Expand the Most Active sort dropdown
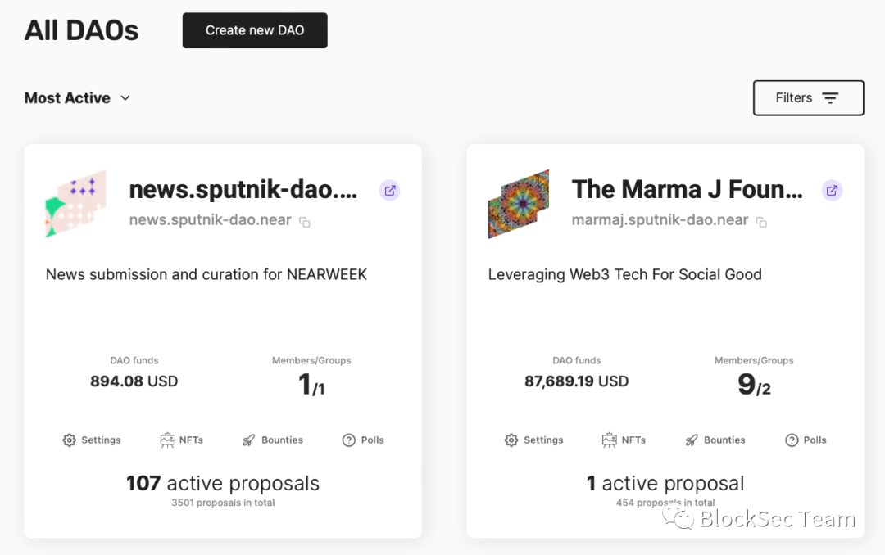This screenshot has width=885, height=555. click(x=78, y=98)
